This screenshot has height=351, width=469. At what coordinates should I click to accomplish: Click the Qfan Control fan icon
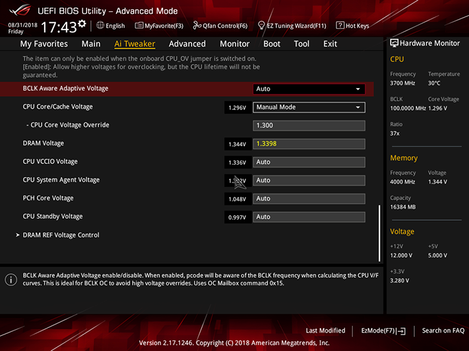point(197,26)
